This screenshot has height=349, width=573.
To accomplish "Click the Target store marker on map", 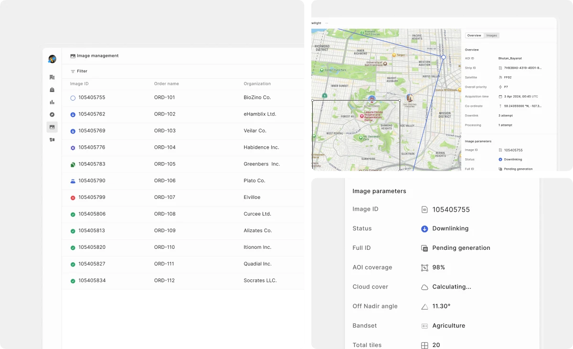I will click(x=394, y=55).
